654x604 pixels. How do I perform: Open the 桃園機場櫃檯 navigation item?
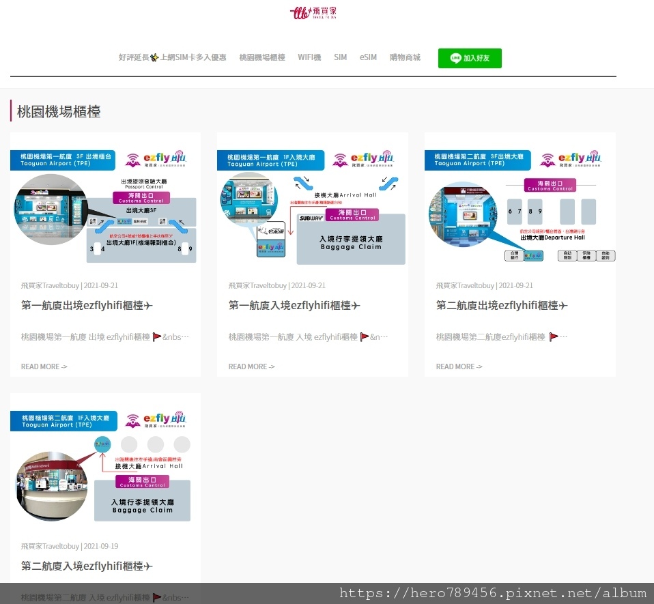pyautogui.click(x=262, y=57)
